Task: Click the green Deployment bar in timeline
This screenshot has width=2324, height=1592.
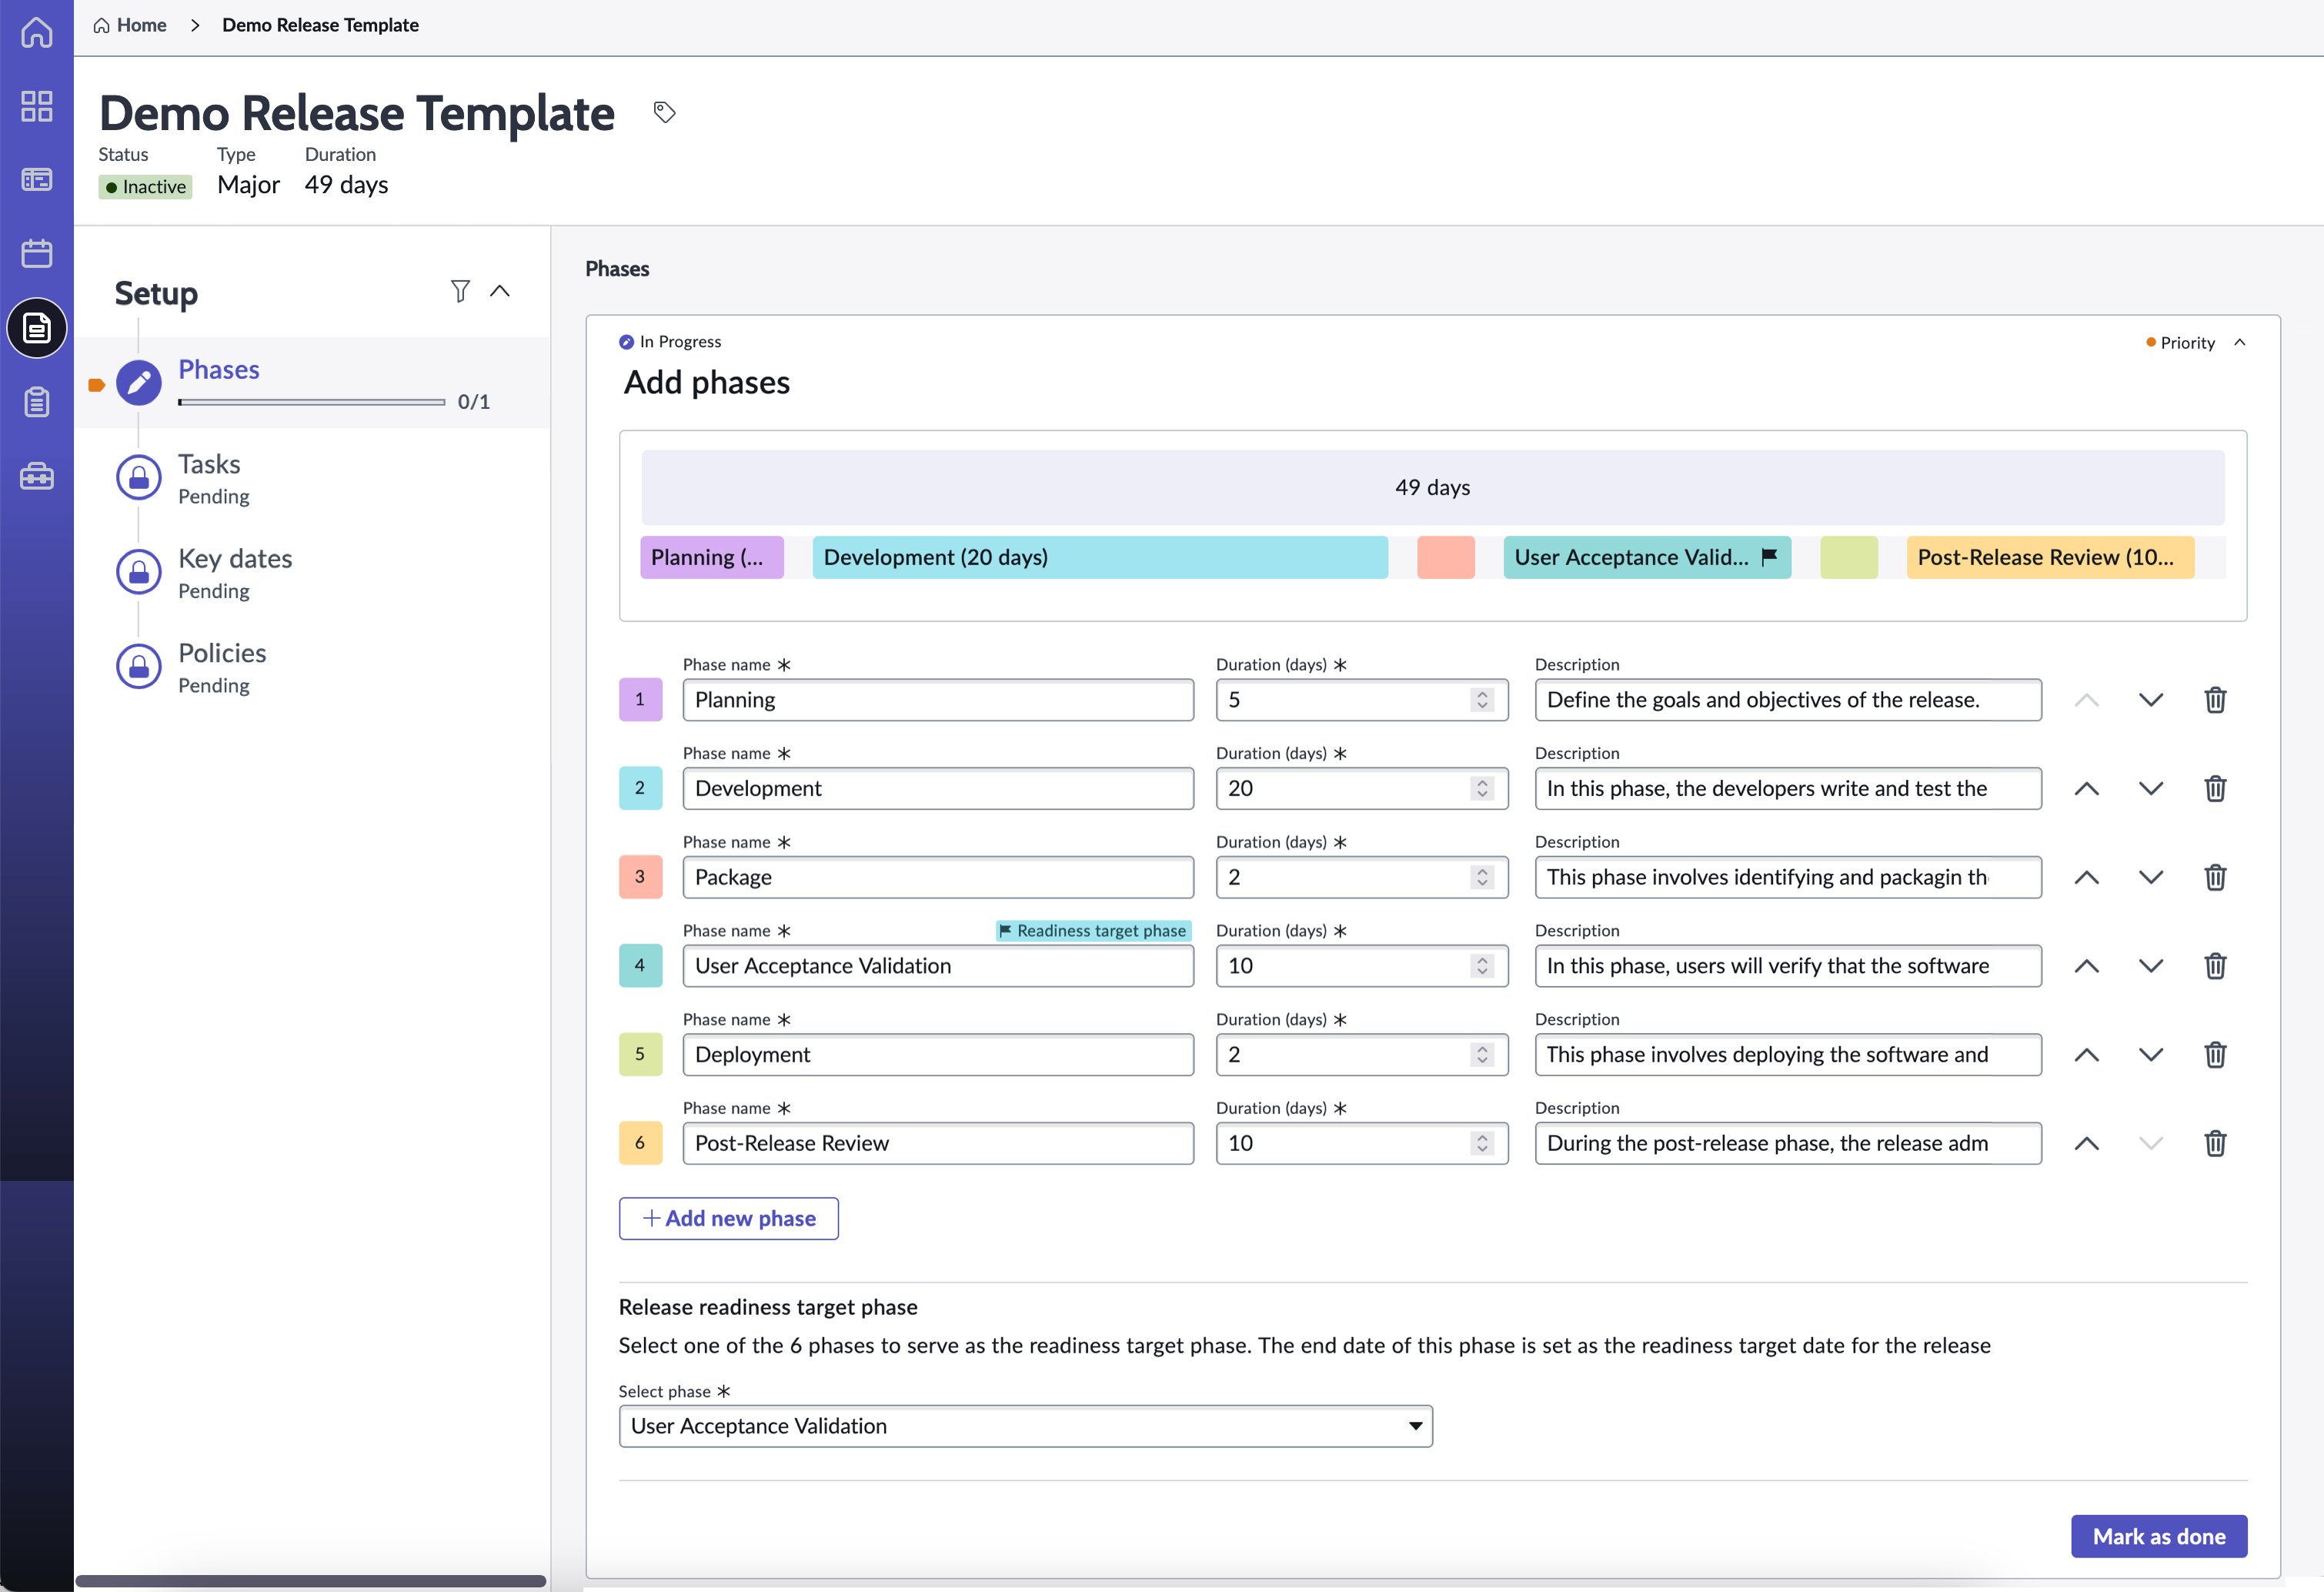Action: coord(1848,557)
